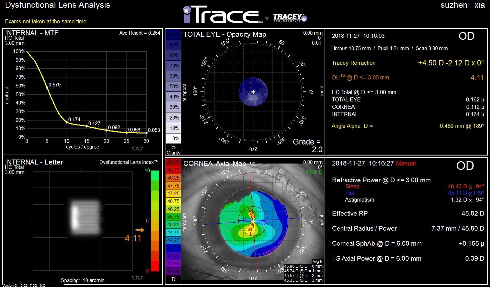Click the red 'Manual' label
490x287 pixels.
click(406, 164)
